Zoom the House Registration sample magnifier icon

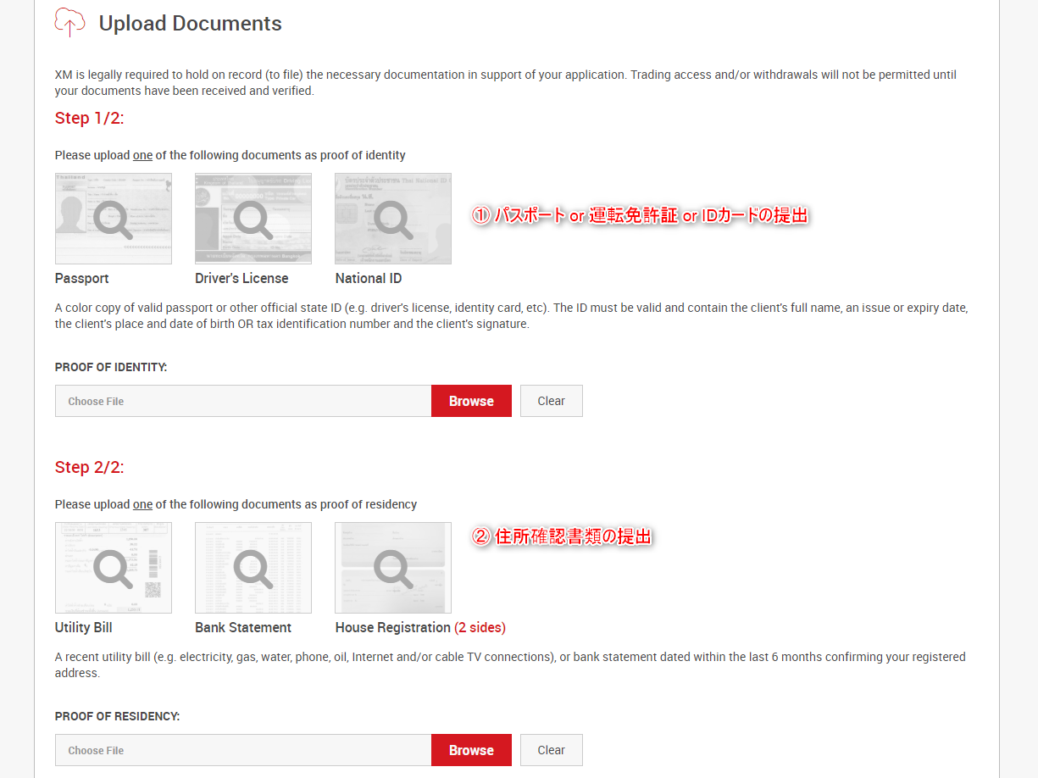tap(393, 568)
